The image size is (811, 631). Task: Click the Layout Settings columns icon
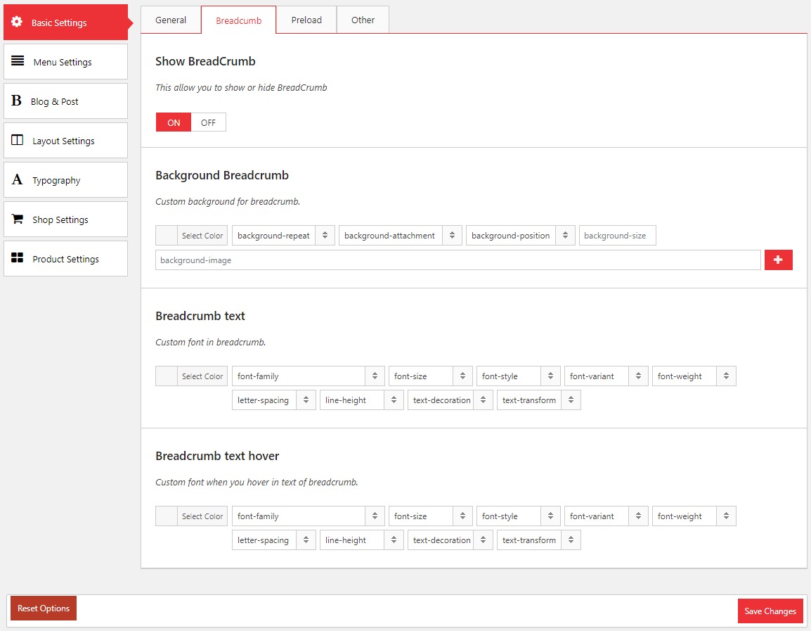pyautogui.click(x=18, y=140)
